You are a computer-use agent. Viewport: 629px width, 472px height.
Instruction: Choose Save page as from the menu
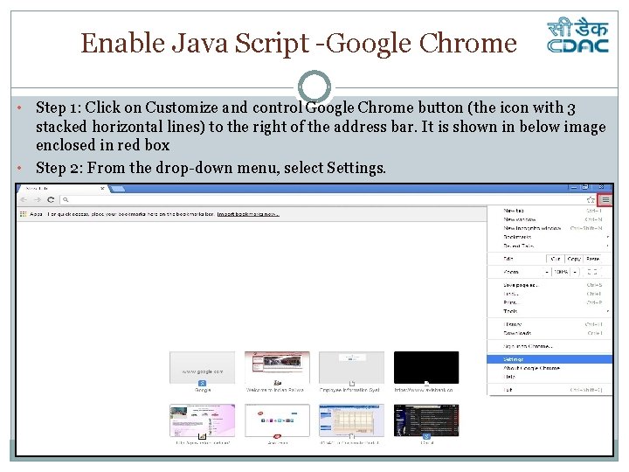click(550, 285)
